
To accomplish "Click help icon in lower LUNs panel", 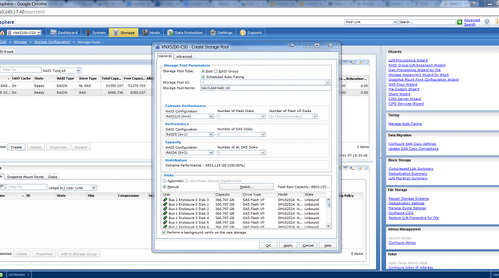I will [366, 168].
